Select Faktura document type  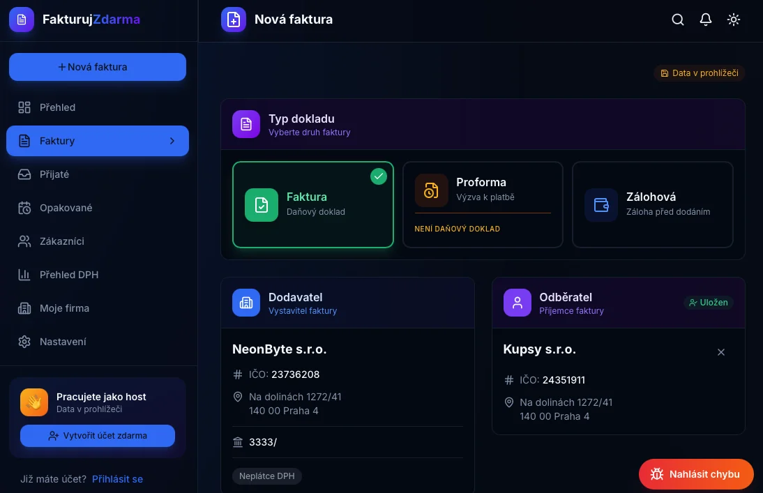click(313, 205)
